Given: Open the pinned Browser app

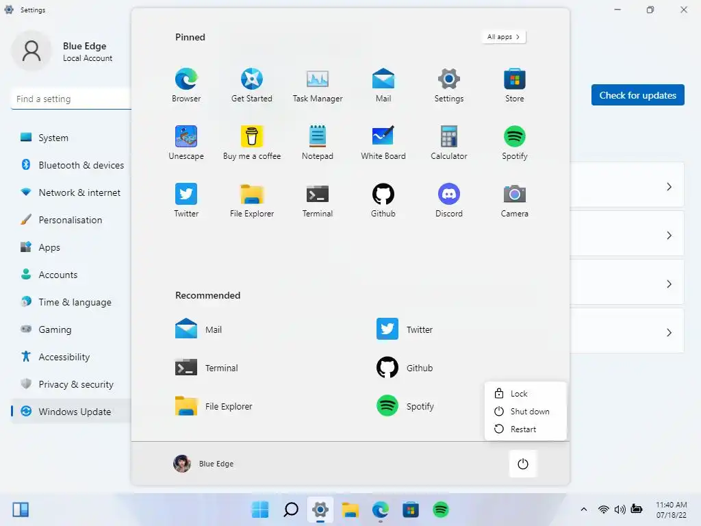Looking at the screenshot, I should point(186,85).
